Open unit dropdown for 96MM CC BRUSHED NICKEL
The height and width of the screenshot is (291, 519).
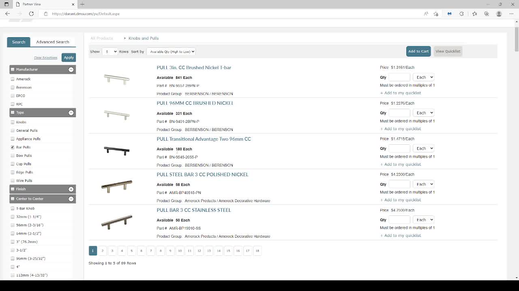[x=423, y=113]
